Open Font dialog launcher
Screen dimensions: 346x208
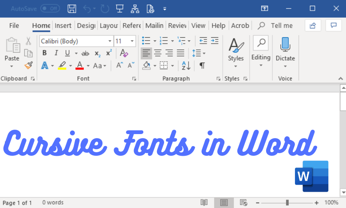(x=134, y=79)
